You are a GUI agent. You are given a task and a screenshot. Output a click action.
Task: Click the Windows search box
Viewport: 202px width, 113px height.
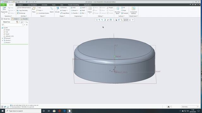pos(23,111)
